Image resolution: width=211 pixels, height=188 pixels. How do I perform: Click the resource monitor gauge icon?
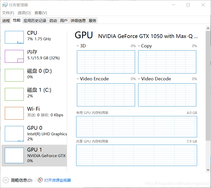pos(40,180)
